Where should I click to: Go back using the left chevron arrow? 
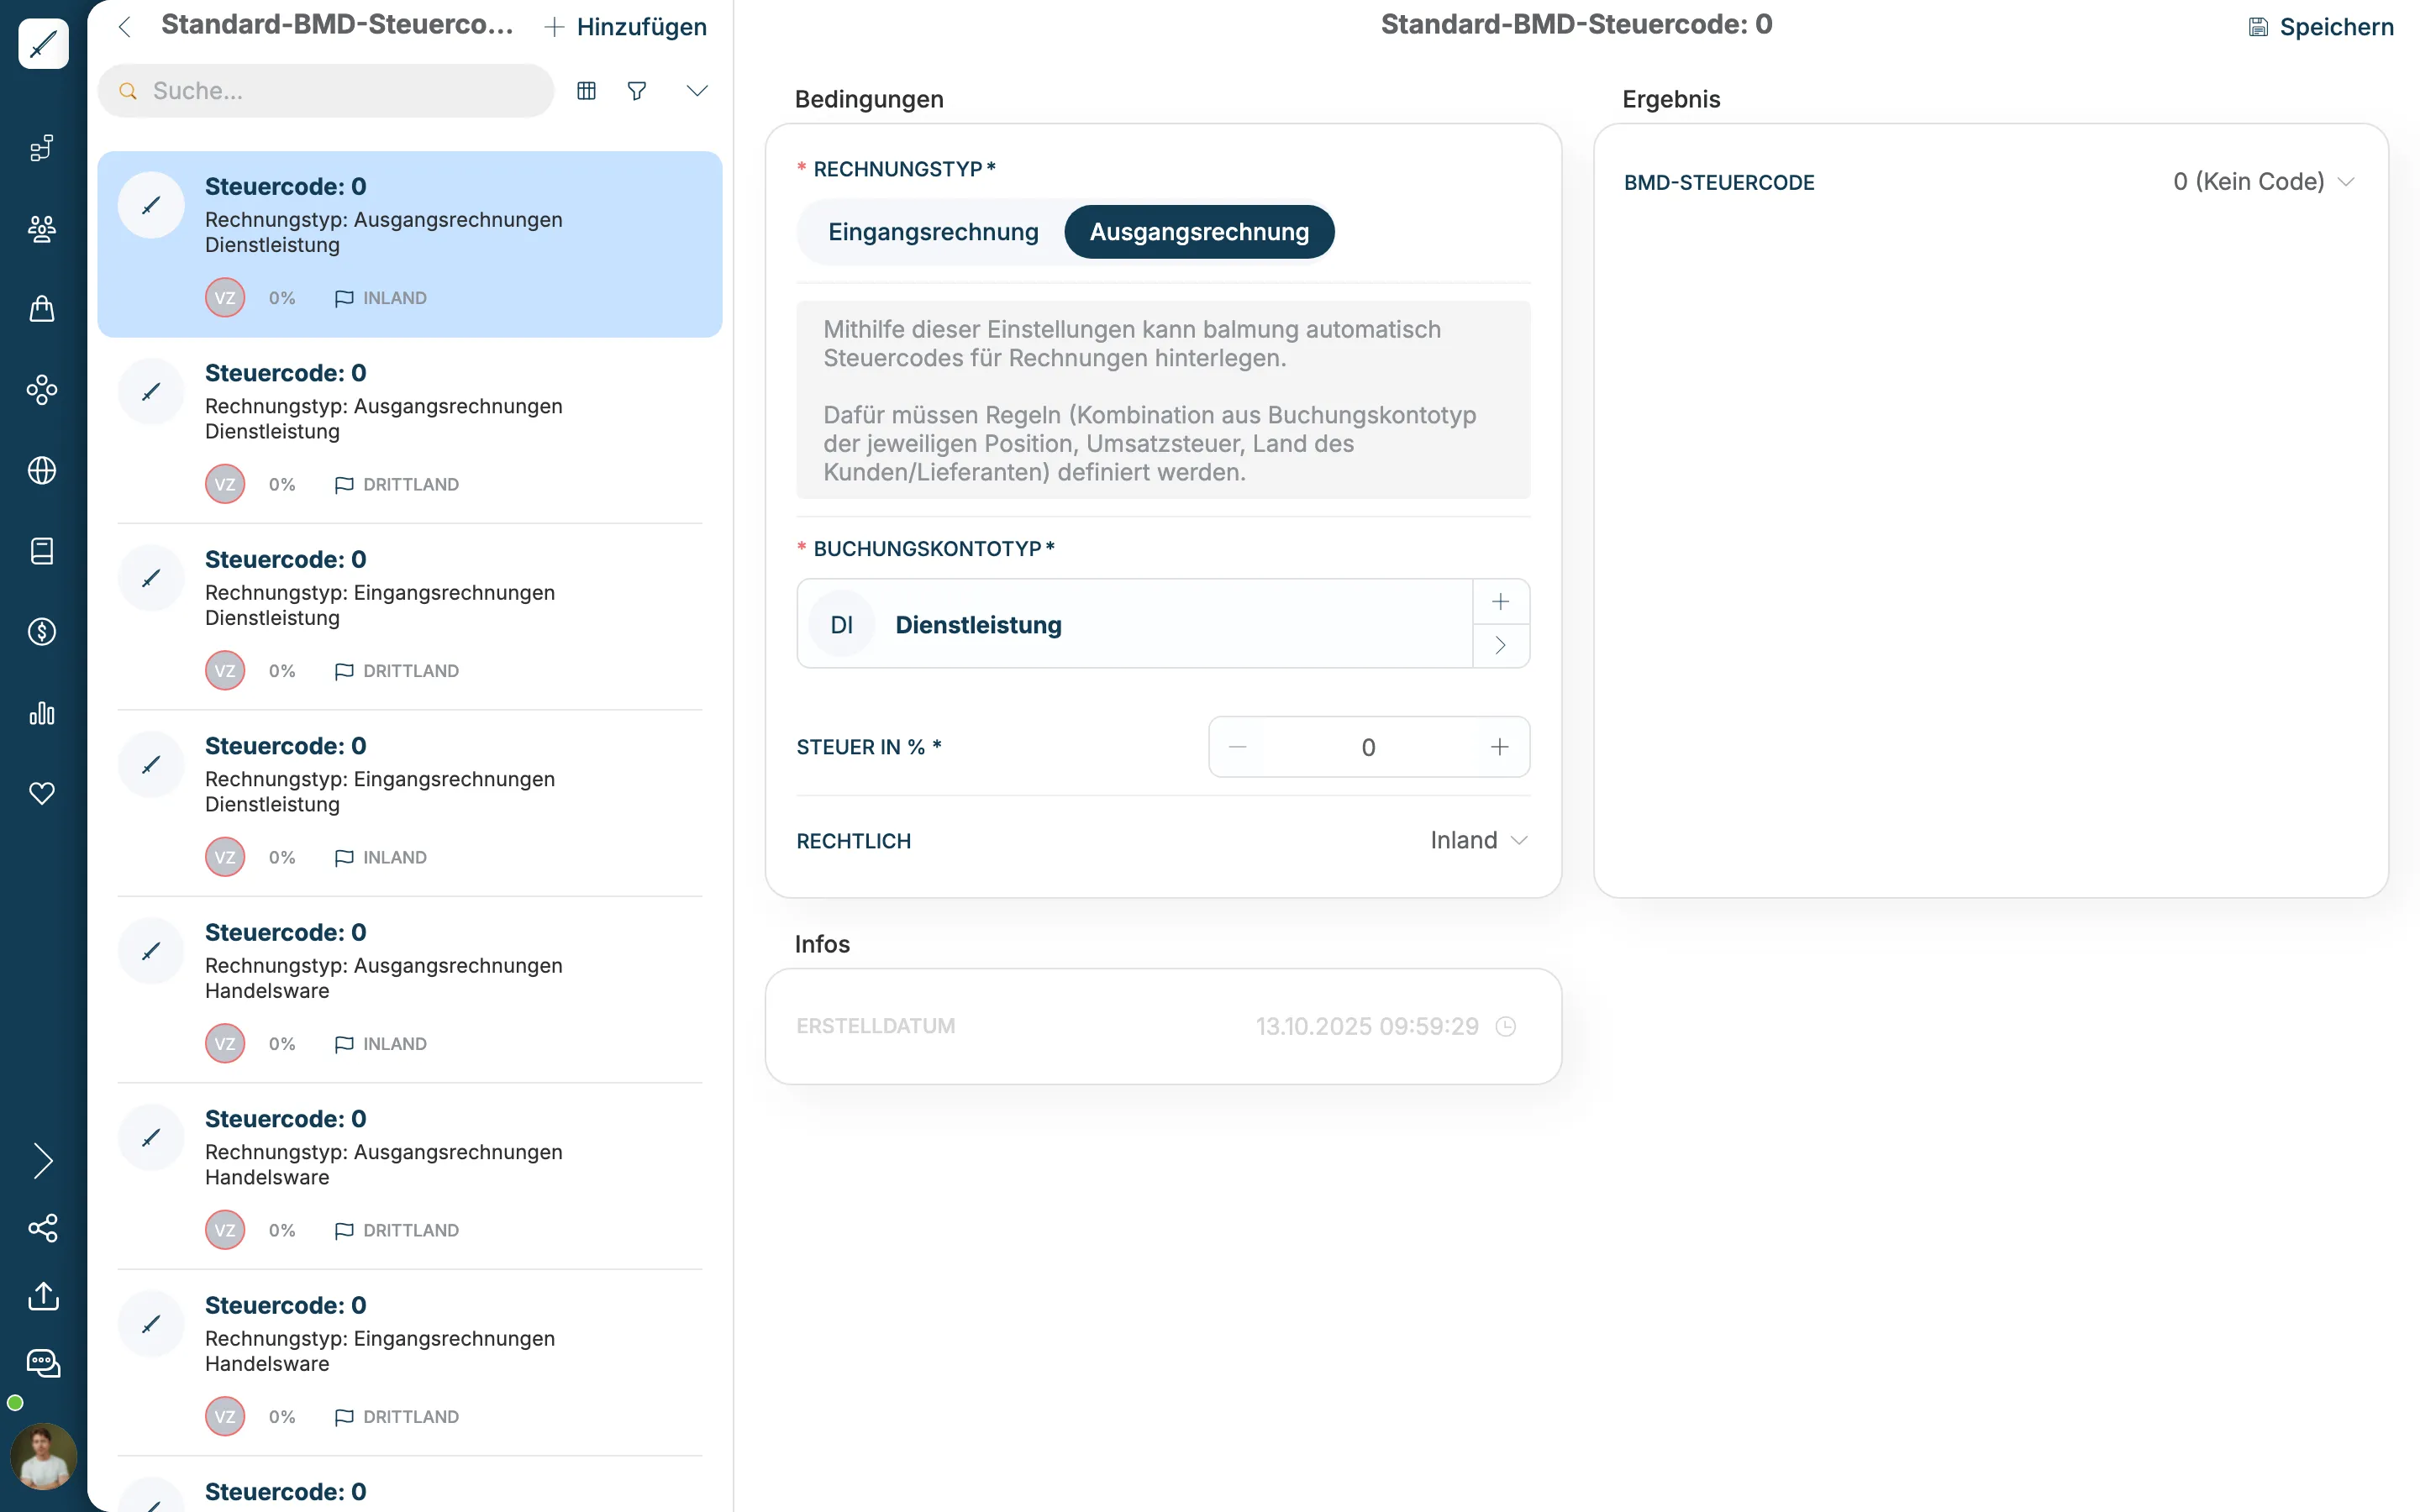125,27
